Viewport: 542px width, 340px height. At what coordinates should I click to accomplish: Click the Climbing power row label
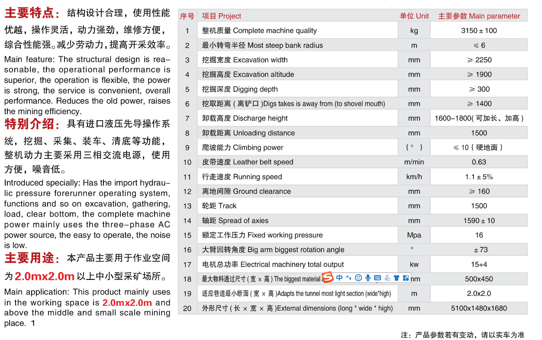click(242, 148)
